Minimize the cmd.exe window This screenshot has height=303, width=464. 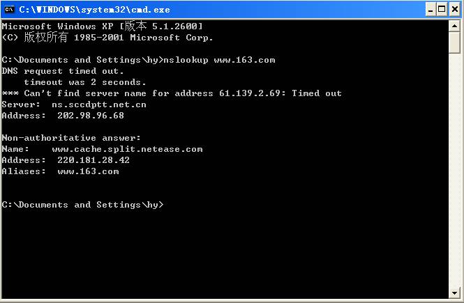pyautogui.click(x=431, y=9)
